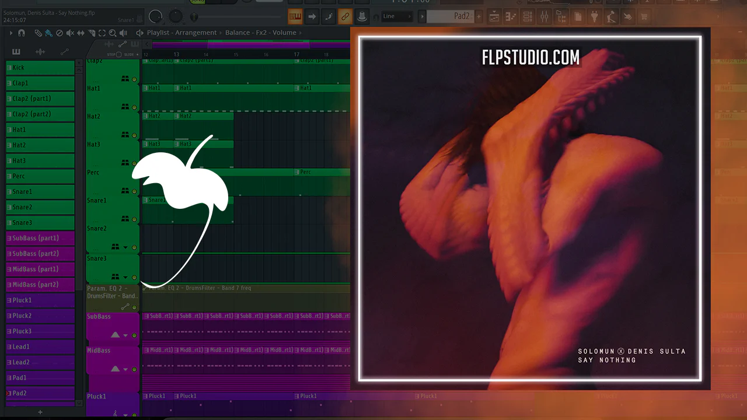Show patterns tab in the picker
Viewport: 747px width, 420px height.
click(x=16, y=51)
